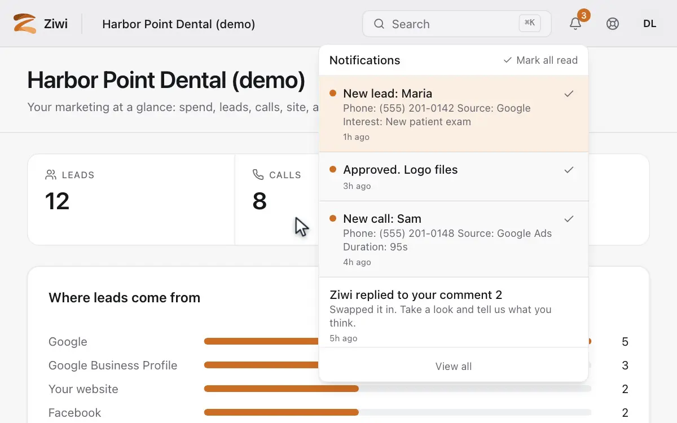
Task: Open the Approved. Logo files notification
Action: coord(454,177)
